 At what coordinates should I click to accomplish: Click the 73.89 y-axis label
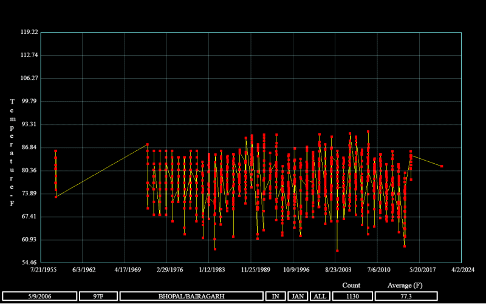(x=29, y=193)
